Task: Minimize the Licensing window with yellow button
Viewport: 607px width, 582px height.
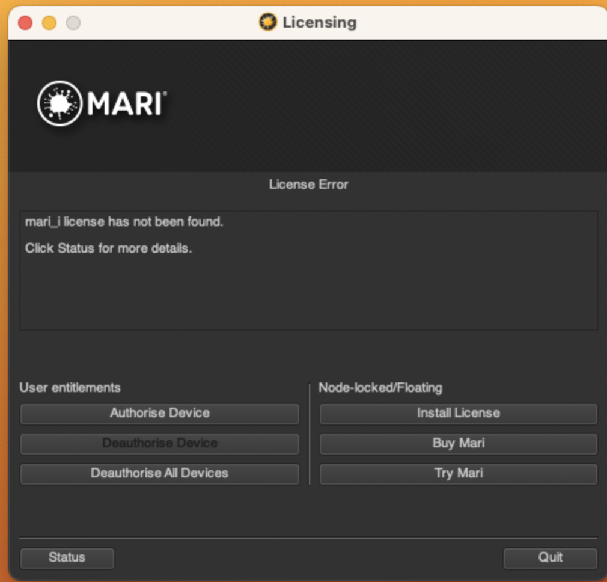Action: tap(49, 23)
